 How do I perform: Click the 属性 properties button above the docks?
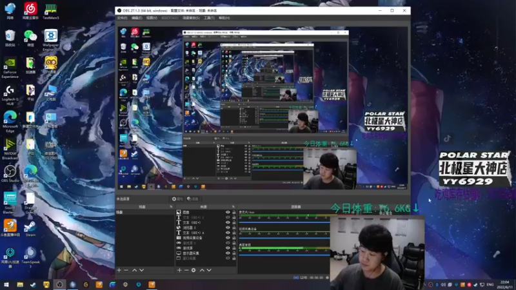tap(177, 199)
